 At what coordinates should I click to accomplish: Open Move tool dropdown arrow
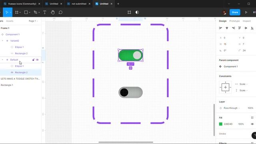10,12
